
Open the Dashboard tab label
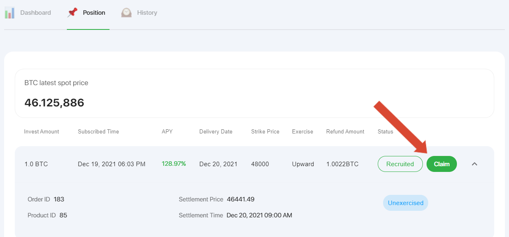coord(36,13)
